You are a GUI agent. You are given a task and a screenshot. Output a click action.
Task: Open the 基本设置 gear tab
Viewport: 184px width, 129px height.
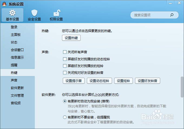pos(12,15)
